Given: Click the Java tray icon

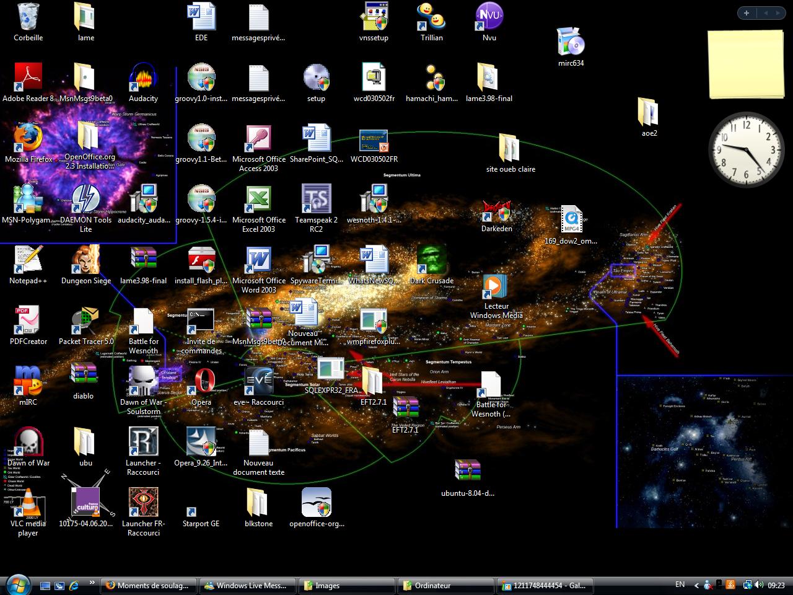Looking at the screenshot, I should tap(730, 584).
